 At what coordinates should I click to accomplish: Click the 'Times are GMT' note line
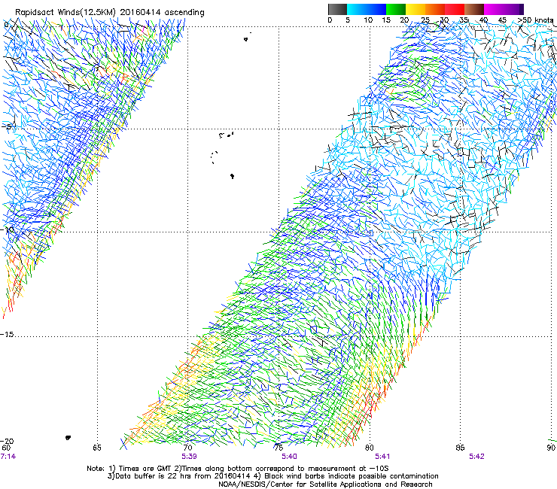(x=238, y=469)
